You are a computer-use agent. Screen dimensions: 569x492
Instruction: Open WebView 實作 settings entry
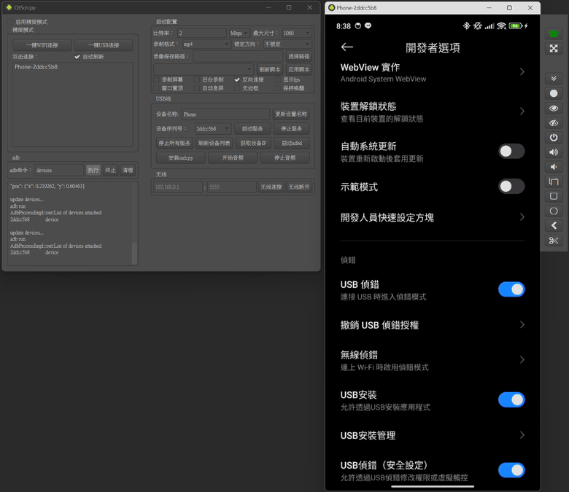tap(433, 72)
